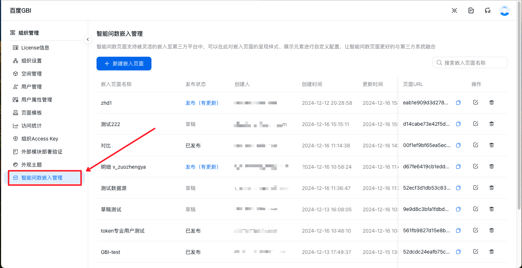The image size is (522, 268).
Task: Delete the 测试222 embed page
Action: 492,124
